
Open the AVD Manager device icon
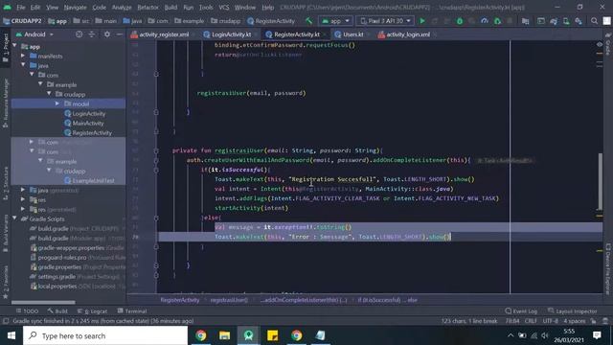tap(566, 21)
